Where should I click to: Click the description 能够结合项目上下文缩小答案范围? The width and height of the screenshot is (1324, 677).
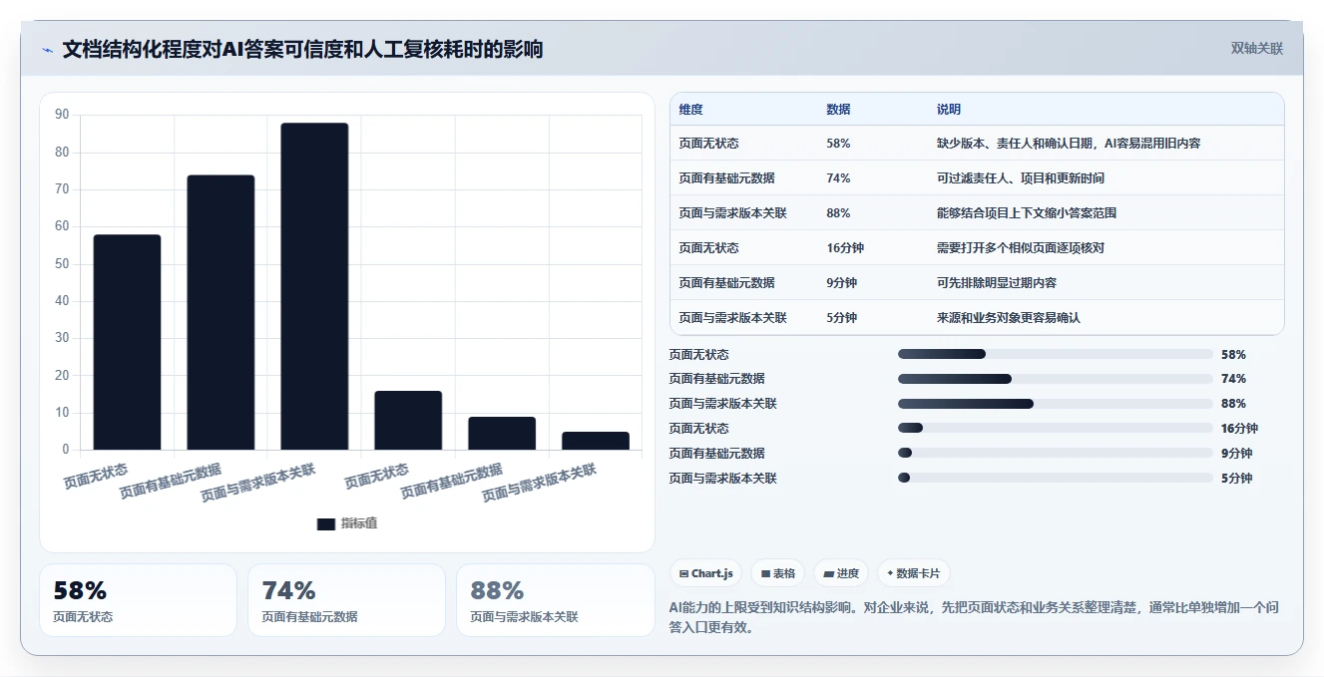pyautogui.click(x=1026, y=213)
